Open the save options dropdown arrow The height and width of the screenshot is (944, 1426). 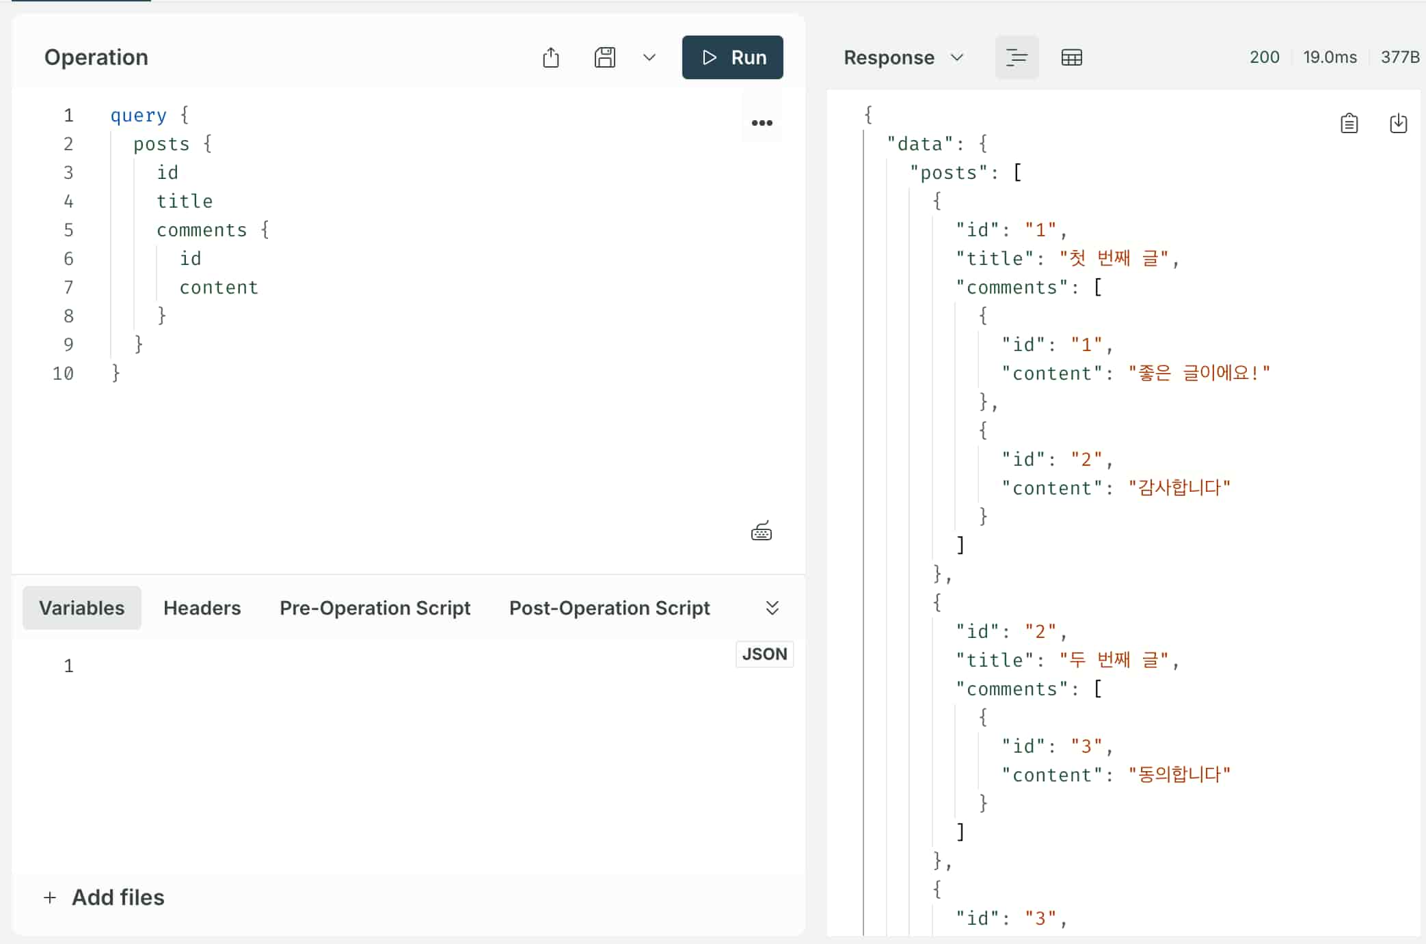point(649,57)
